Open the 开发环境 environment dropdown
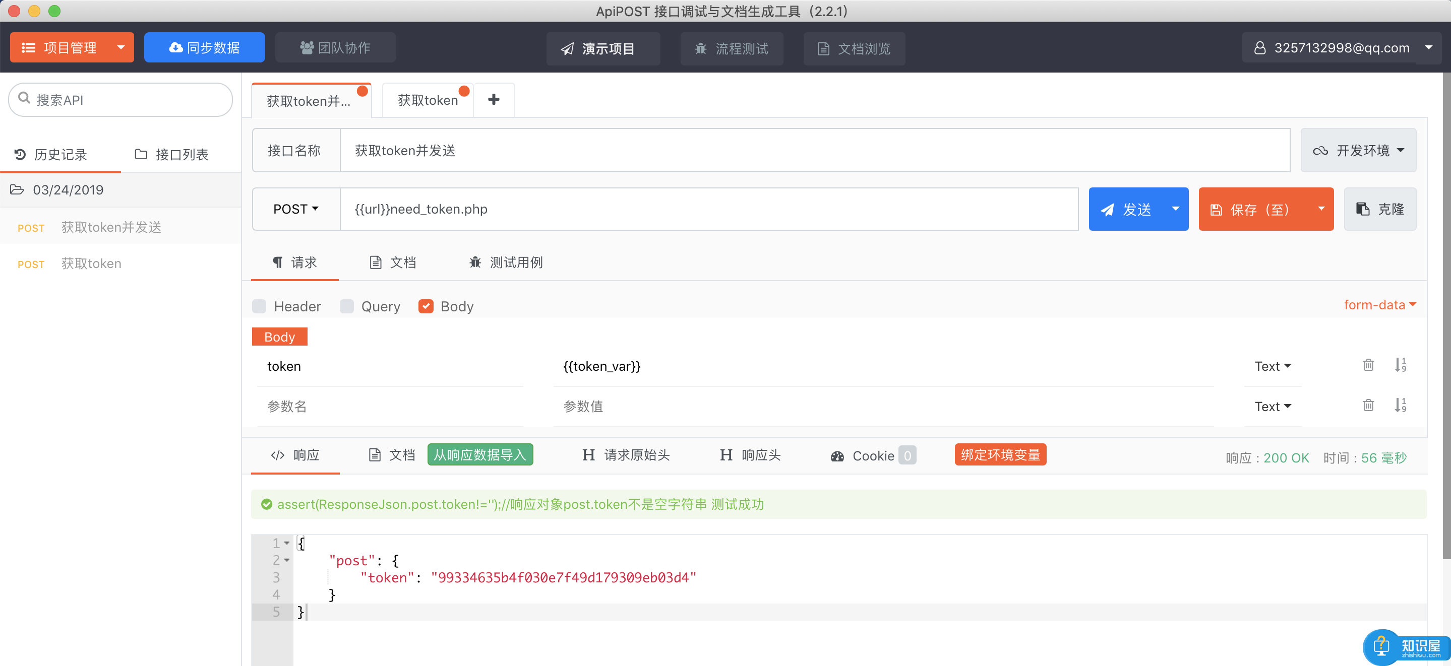 tap(1358, 150)
